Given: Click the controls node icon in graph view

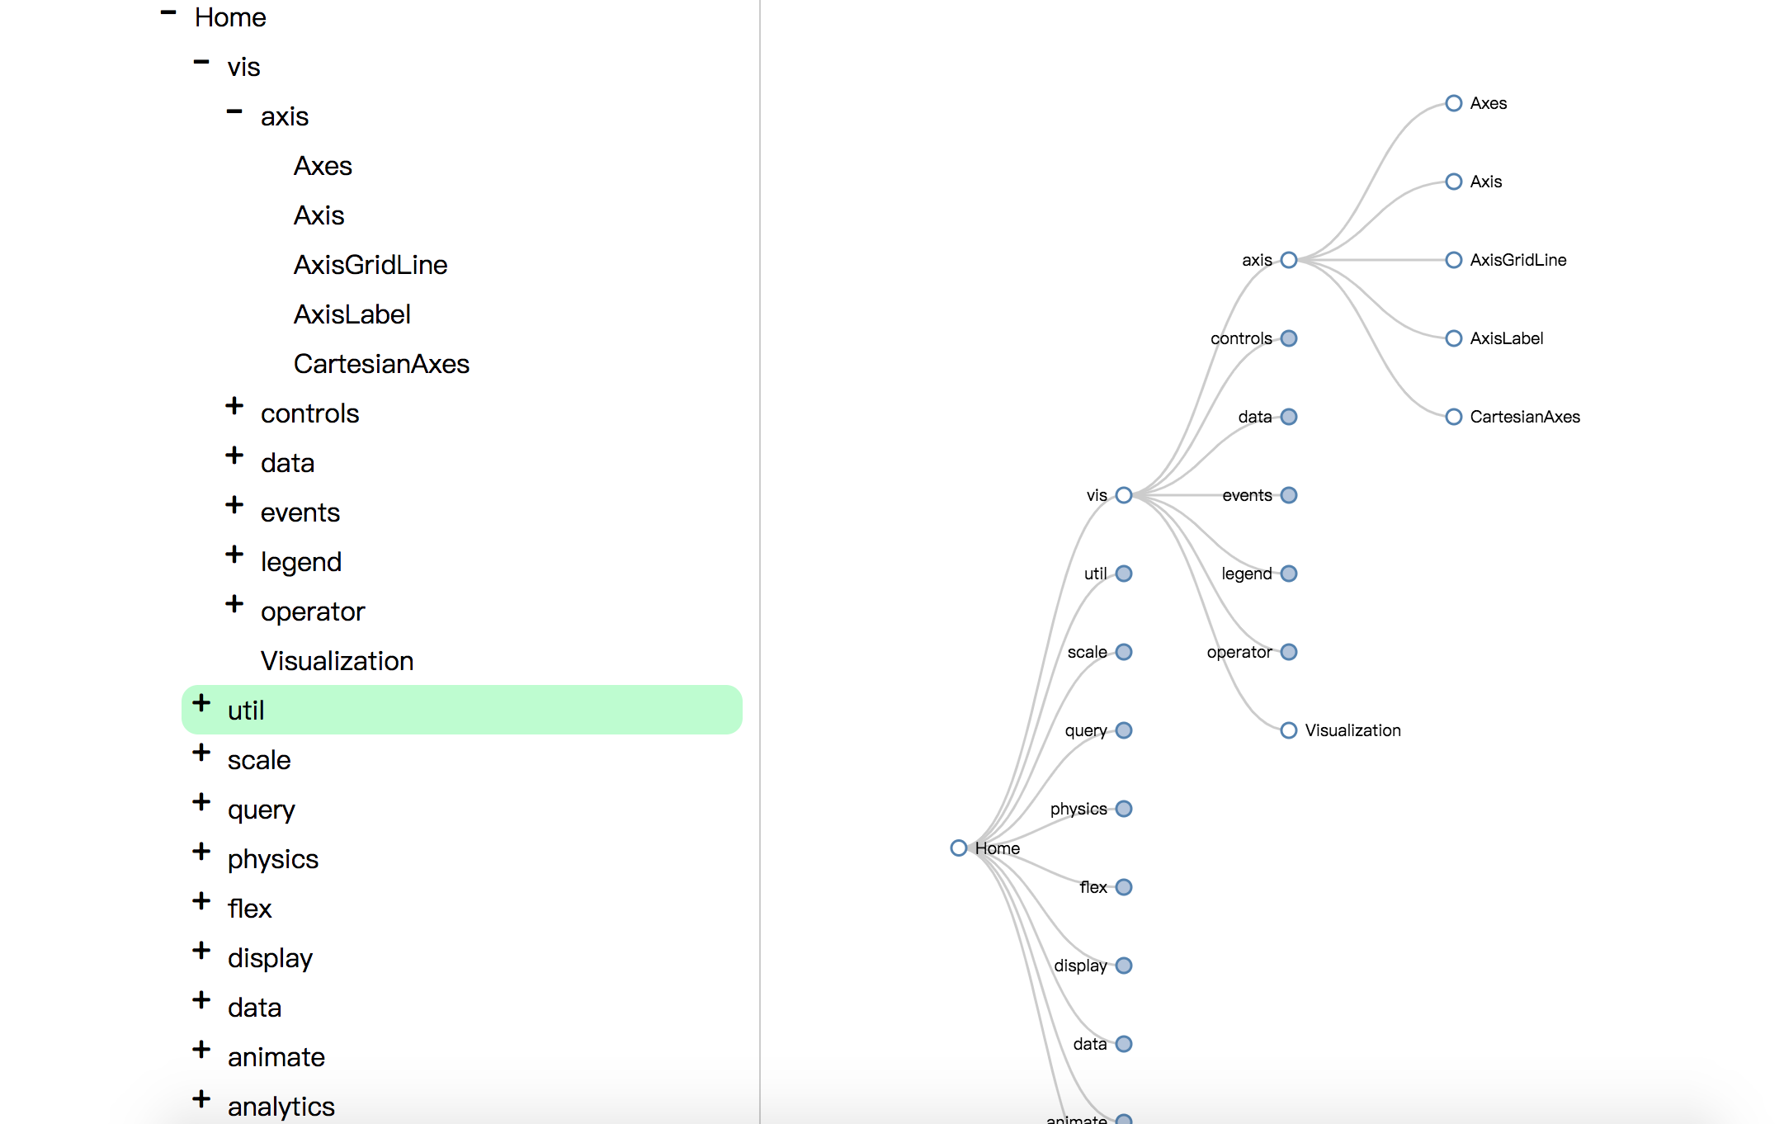Looking at the screenshot, I should [1292, 338].
